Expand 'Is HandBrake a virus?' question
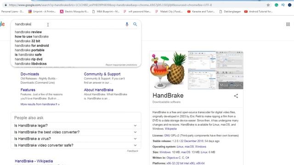Image resolution: width=294 pixels, height=165 pixels. point(76,138)
